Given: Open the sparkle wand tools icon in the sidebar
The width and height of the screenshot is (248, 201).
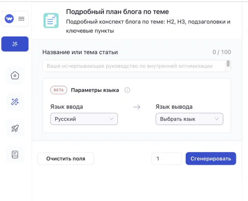Looking at the screenshot, I should (15, 102).
